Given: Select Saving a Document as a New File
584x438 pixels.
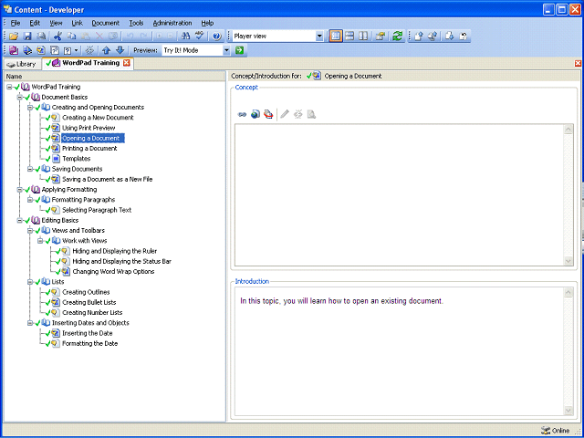Looking at the screenshot, I should [108, 179].
